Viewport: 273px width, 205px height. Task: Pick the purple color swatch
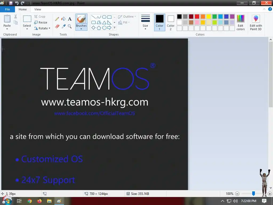click(x=232, y=17)
